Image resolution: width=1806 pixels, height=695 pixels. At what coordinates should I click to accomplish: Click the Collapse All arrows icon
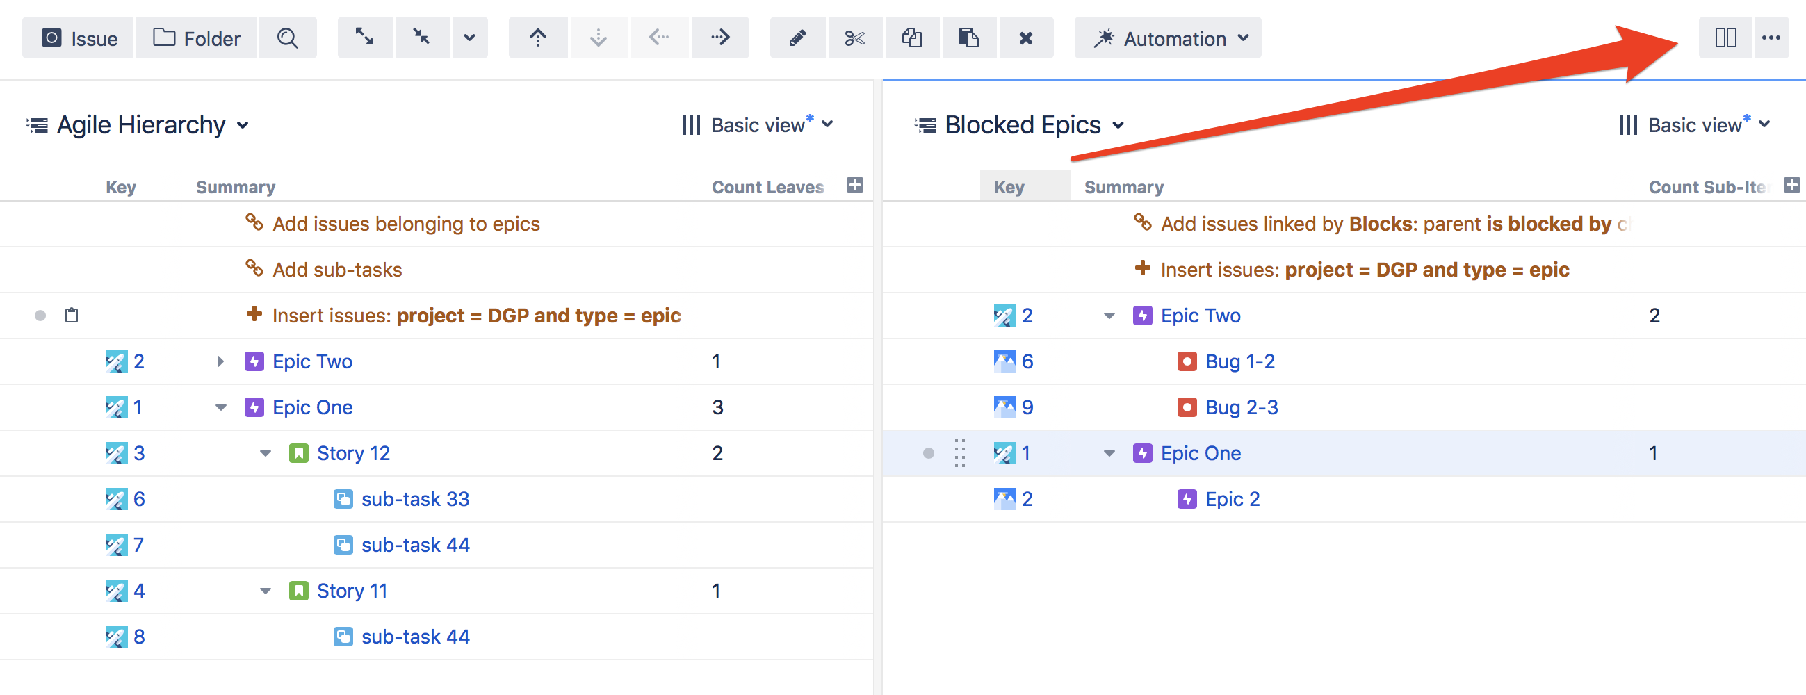point(421,37)
